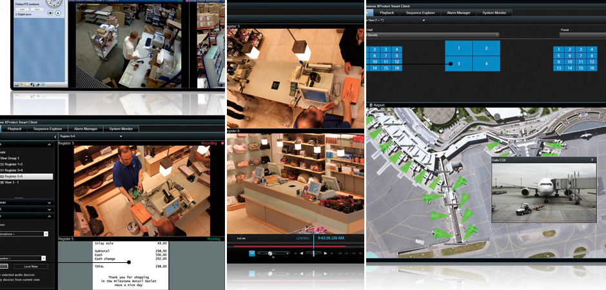Open the Wall dropdown
This screenshot has height=290, width=606.
tap(432, 35)
